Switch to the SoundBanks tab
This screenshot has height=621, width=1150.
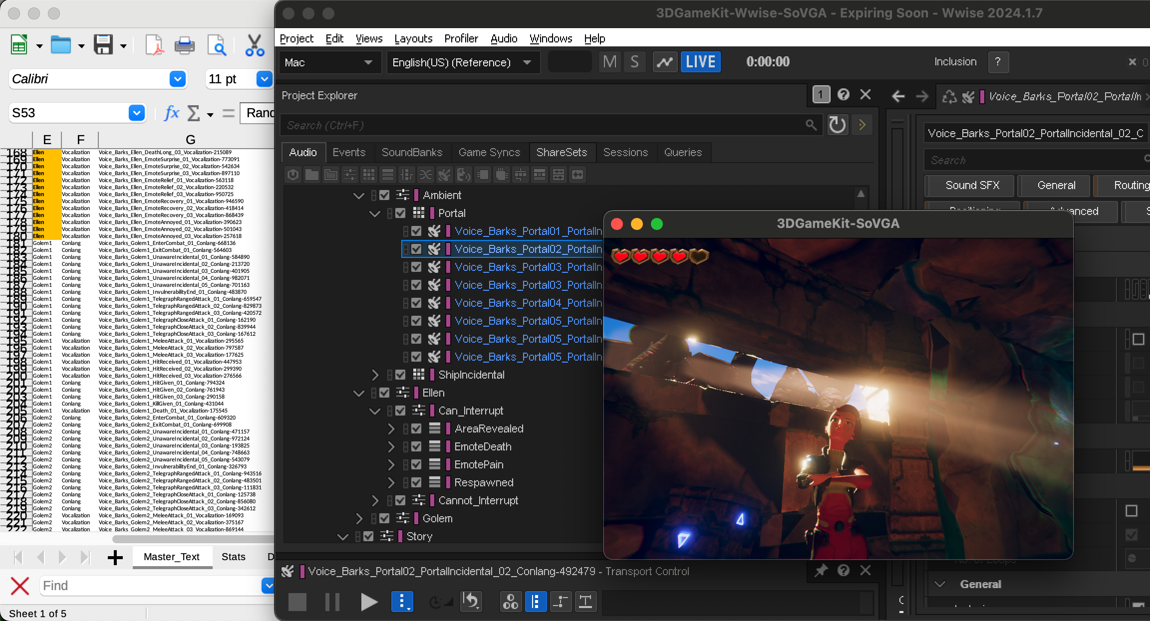point(412,152)
